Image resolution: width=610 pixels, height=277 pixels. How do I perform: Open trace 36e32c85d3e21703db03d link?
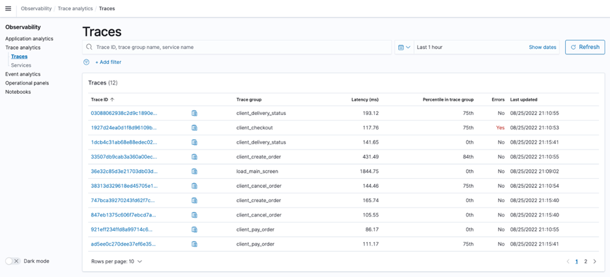pos(124,172)
